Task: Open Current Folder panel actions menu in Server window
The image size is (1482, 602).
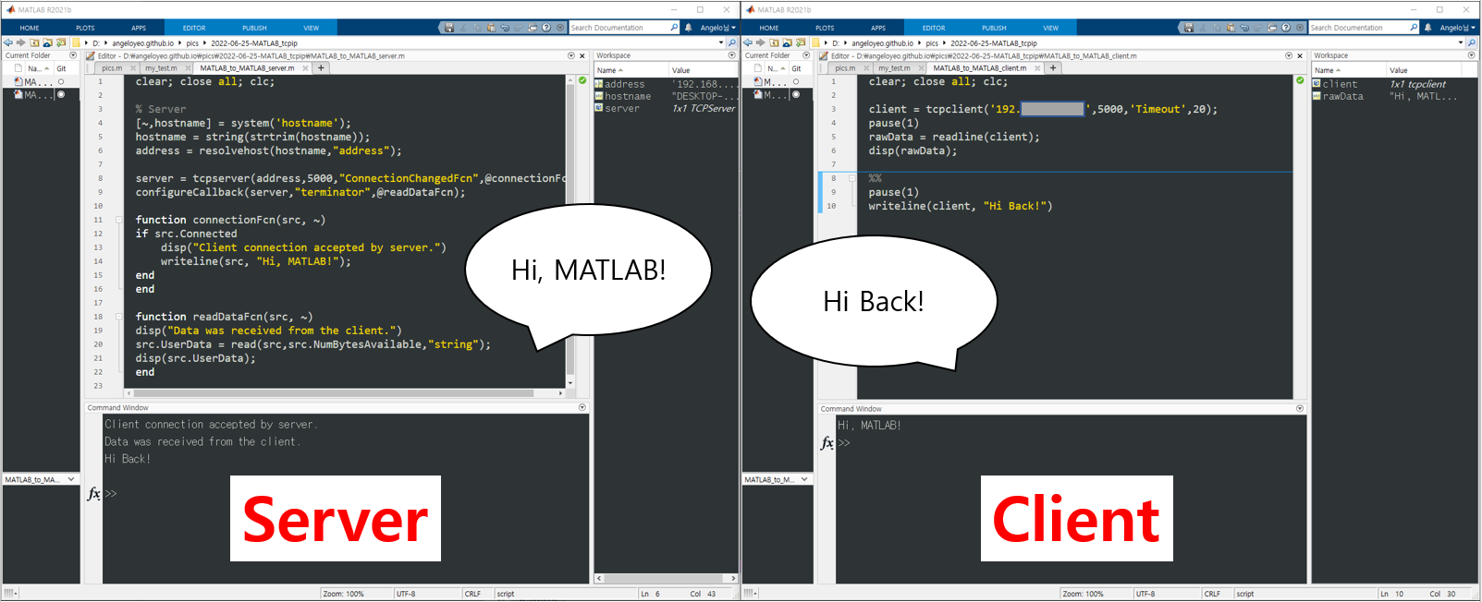Action: pyautogui.click(x=73, y=55)
